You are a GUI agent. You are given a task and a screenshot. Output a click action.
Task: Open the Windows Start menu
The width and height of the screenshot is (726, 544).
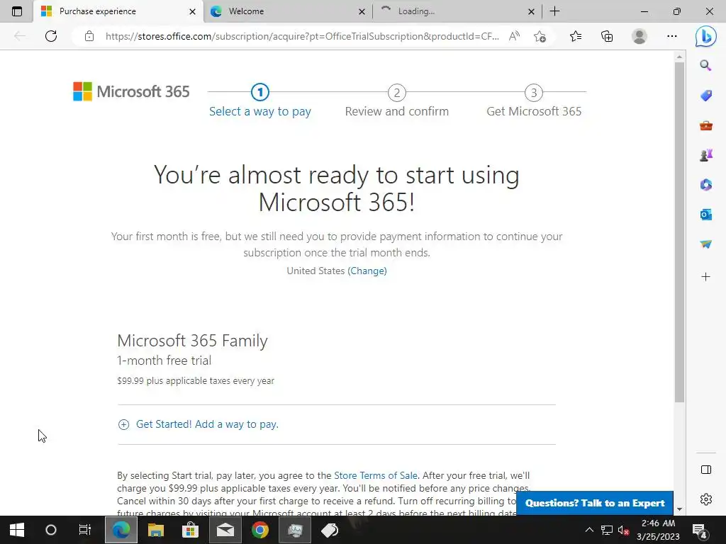(17, 530)
